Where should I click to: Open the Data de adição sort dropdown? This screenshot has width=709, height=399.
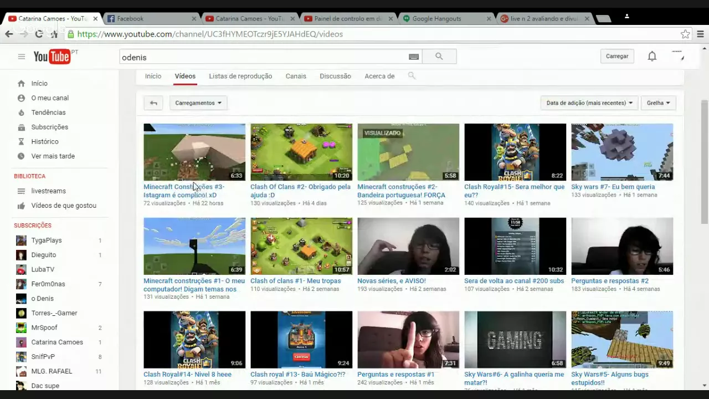[x=589, y=103]
